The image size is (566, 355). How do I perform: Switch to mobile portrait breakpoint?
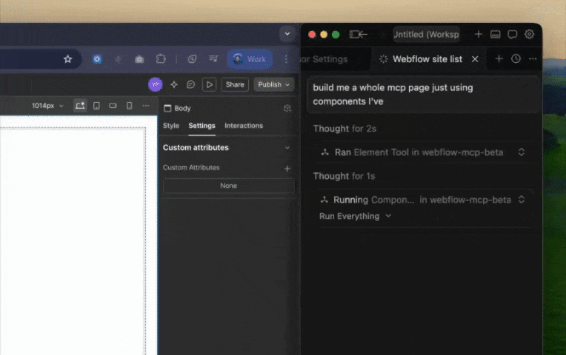point(129,106)
